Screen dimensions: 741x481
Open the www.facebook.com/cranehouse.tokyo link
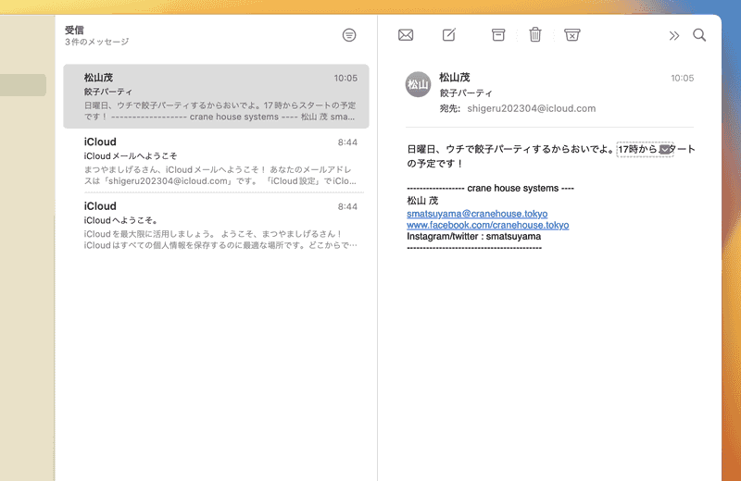(x=488, y=225)
